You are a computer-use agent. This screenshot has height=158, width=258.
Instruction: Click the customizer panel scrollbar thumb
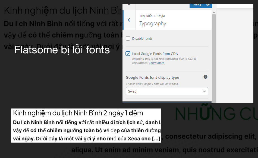point(214,58)
